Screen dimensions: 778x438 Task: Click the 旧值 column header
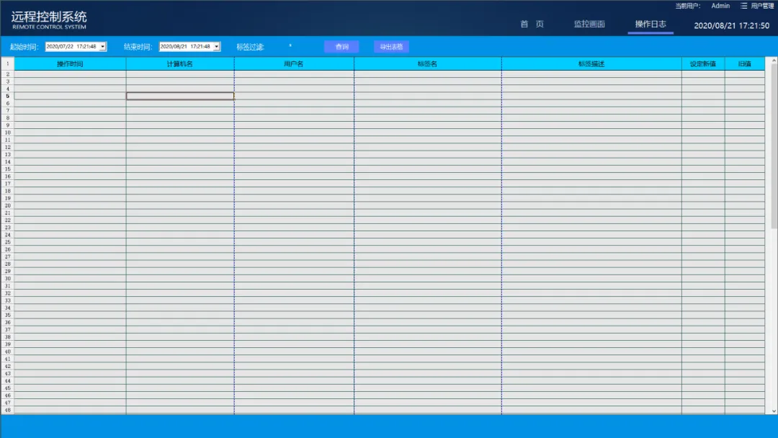[744, 64]
